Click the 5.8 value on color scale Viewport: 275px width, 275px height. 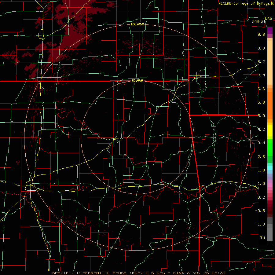click(x=261, y=102)
